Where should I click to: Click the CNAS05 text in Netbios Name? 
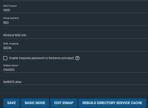click(9, 70)
